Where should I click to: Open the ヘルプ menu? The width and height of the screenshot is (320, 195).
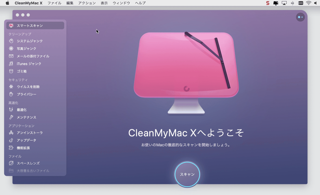pyautogui.click(x=140, y=3)
